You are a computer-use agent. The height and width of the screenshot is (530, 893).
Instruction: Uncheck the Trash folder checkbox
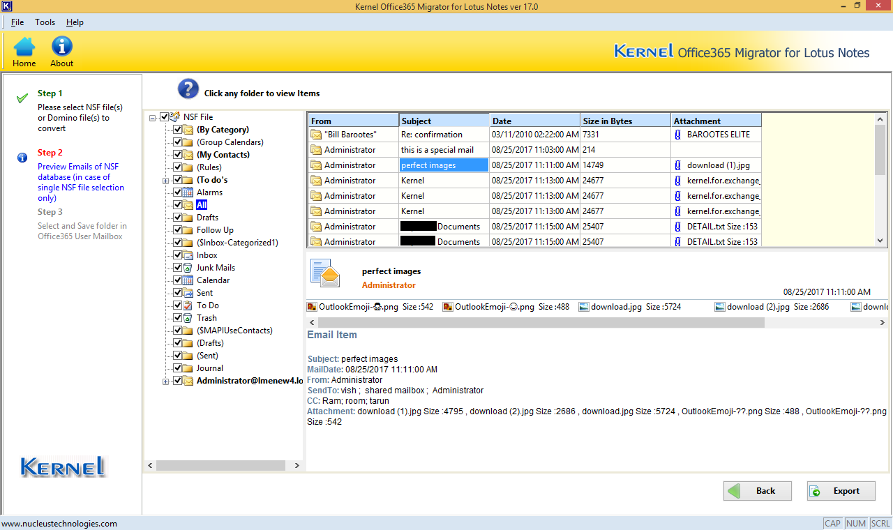point(178,318)
